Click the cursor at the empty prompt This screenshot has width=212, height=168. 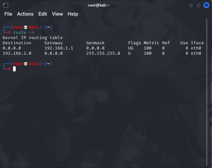(x=14, y=69)
